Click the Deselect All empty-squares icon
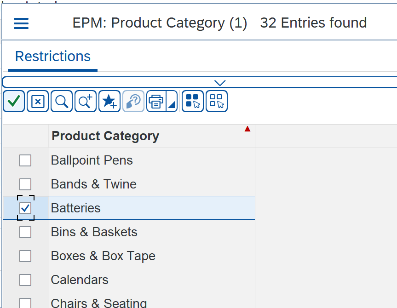 pos(217,101)
